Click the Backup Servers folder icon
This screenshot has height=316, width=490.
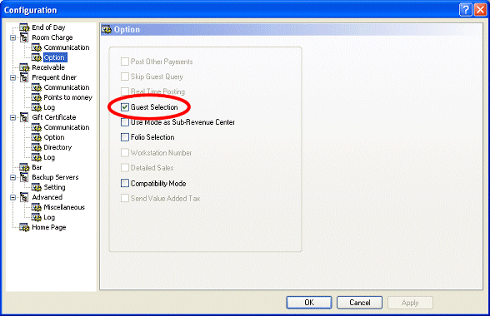24,177
